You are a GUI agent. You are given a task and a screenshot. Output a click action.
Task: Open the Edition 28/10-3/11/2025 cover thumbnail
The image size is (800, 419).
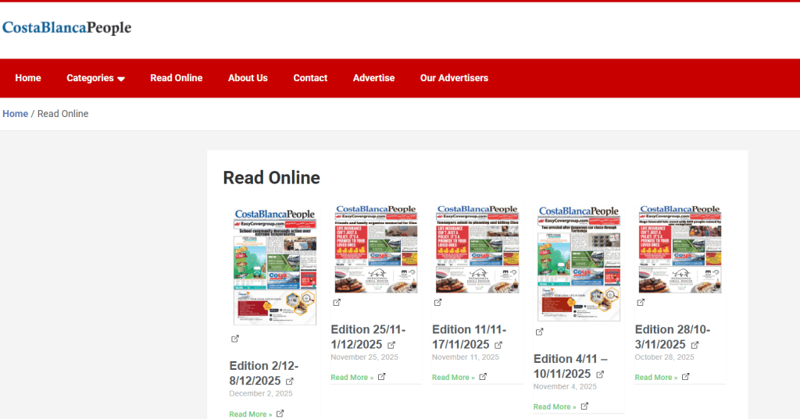coord(680,249)
